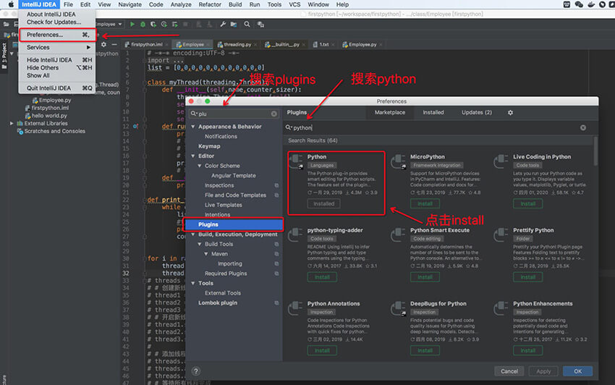Click the Prettify Python plugin icon
This screenshot has width=615, height=385.
coord(501,235)
